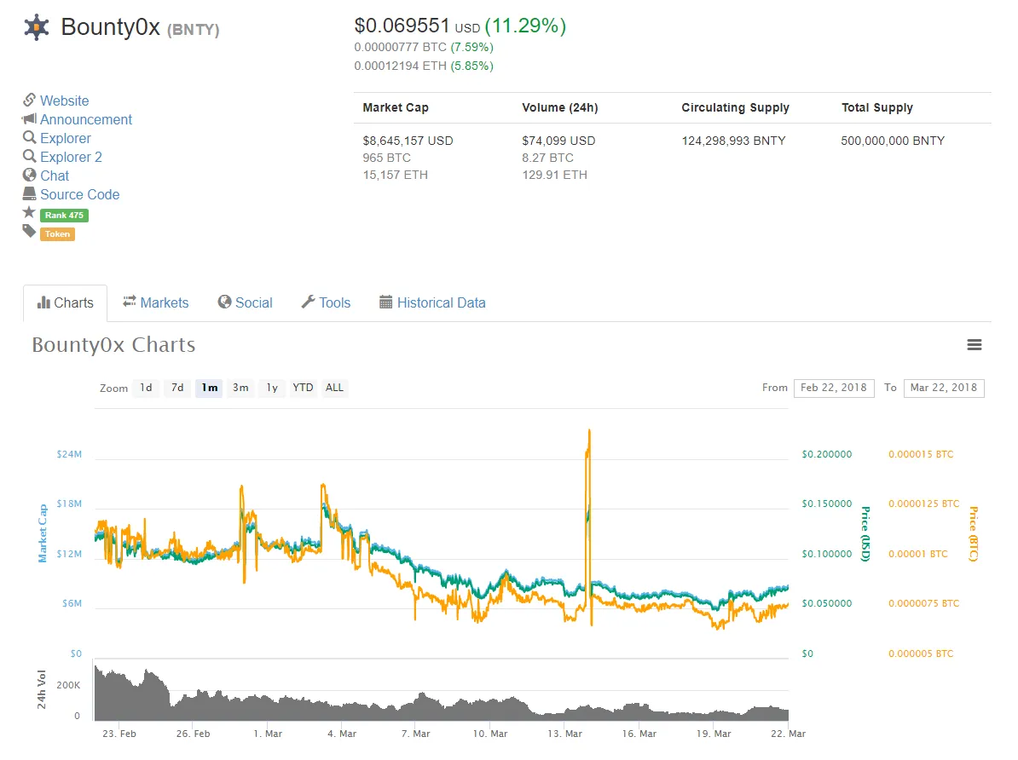Switch to the Markets tab

point(156,303)
